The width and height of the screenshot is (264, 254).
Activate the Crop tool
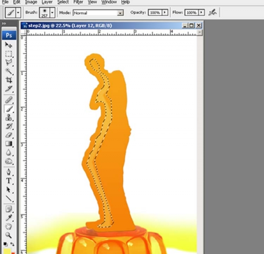[8, 80]
